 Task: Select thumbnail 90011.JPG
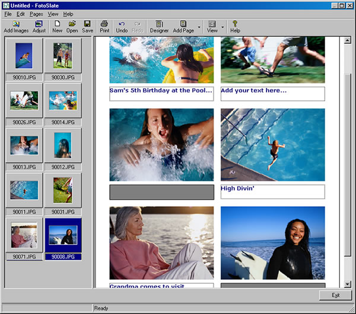pos(24,190)
